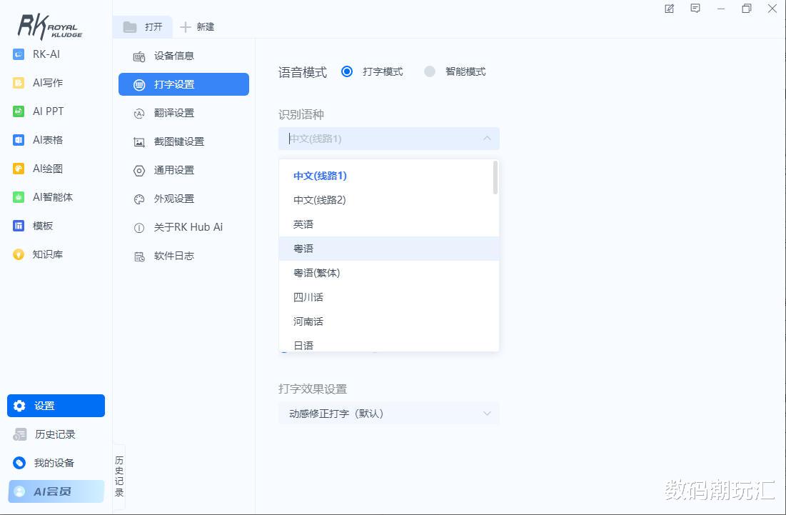Open AI PPT icon in sidebar
786x515 pixels.
(19, 111)
